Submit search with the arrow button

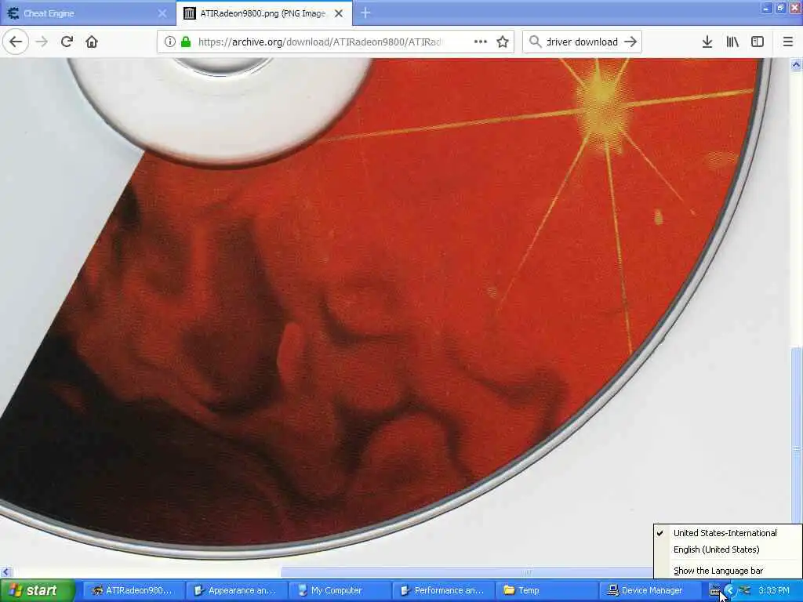point(631,42)
